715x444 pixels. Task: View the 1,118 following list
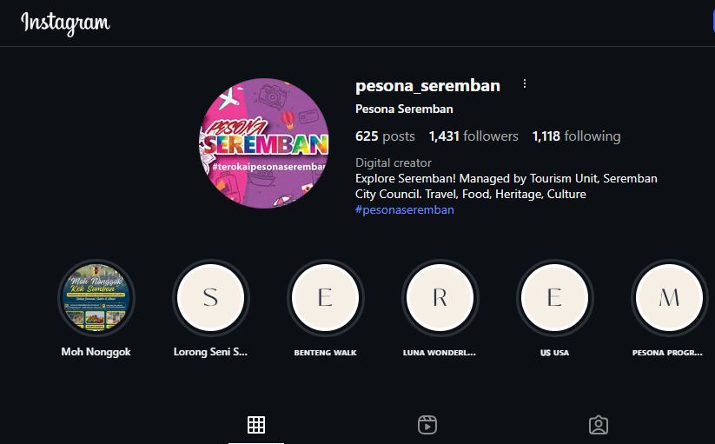[576, 136]
